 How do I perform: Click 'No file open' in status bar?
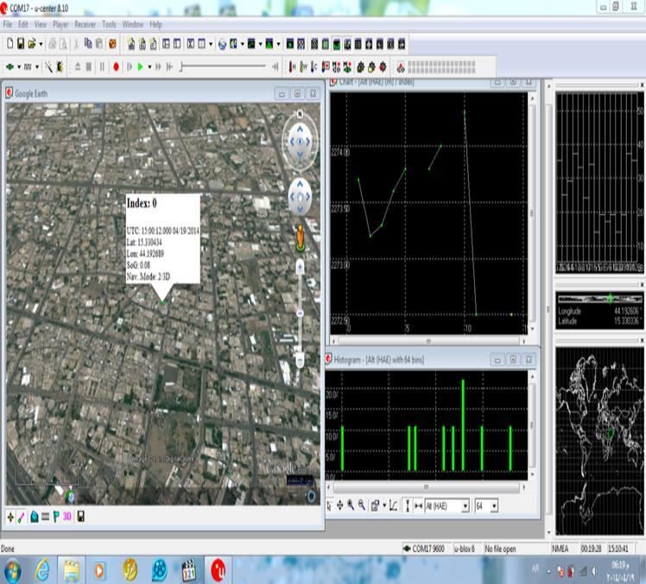coord(500,549)
